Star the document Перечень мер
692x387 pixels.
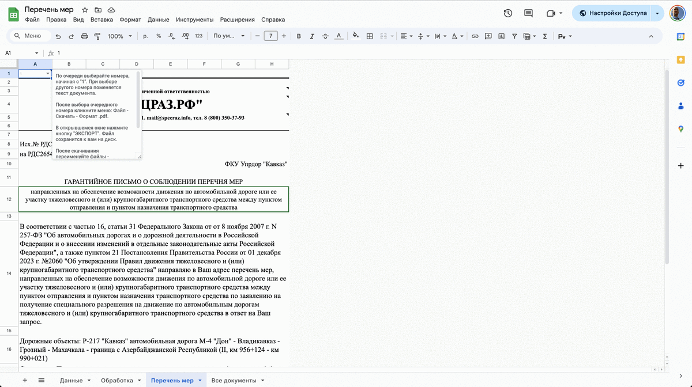[x=85, y=10]
